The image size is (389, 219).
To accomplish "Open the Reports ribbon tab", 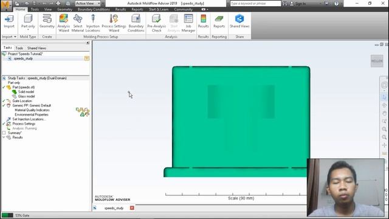I will click(x=137, y=10).
